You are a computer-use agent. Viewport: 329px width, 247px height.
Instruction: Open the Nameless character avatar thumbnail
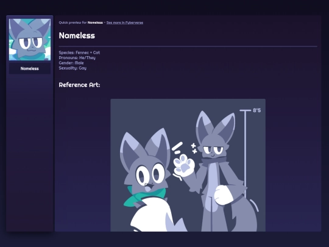30,40
